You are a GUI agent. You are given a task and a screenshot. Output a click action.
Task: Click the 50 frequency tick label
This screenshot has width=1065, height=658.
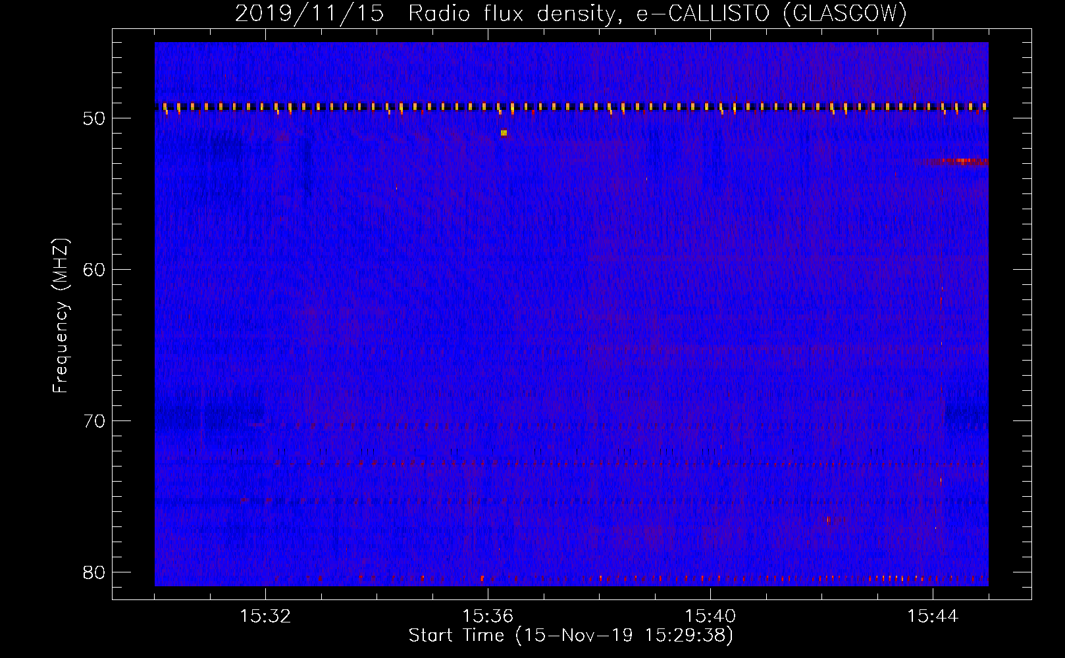pos(95,118)
